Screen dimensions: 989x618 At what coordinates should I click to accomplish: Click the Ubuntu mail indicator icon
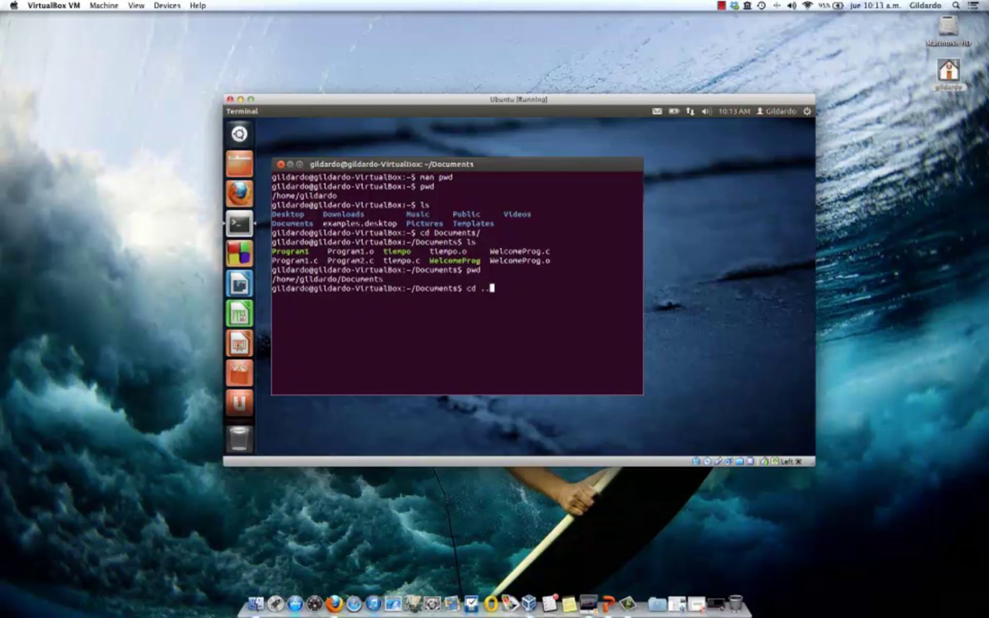[x=657, y=111]
